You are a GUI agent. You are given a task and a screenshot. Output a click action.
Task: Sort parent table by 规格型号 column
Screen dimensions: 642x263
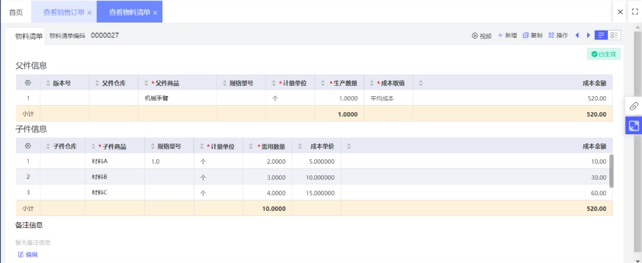[x=225, y=83]
